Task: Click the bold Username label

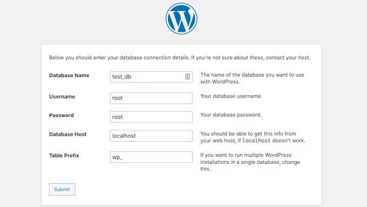Action: coord(62,96)
